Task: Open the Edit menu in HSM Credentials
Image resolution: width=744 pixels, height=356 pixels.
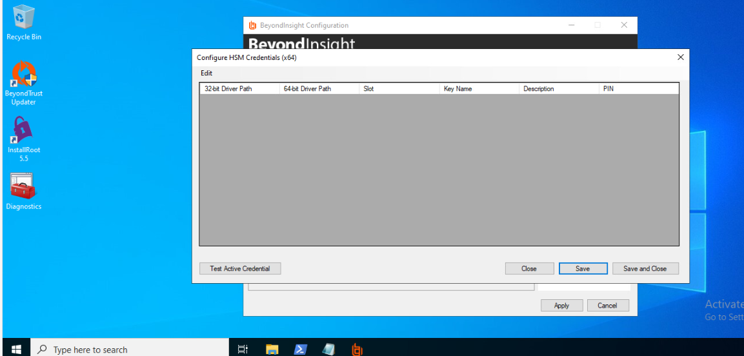Action: pyautogui.click(x=206, y=73)
